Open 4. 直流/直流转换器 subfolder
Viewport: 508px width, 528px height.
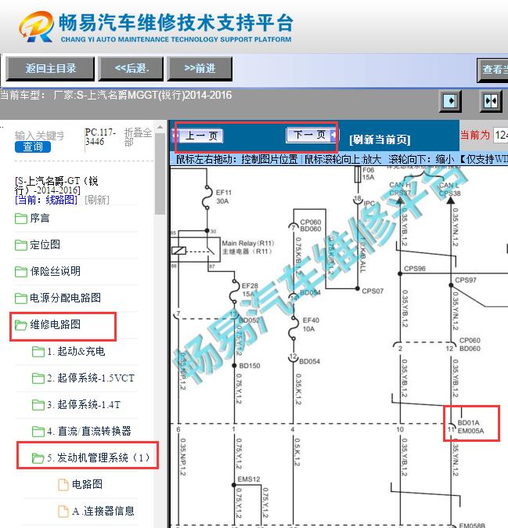tap(89, 432)
